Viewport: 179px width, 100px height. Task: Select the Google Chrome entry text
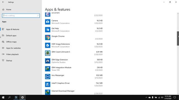(58, 36)
